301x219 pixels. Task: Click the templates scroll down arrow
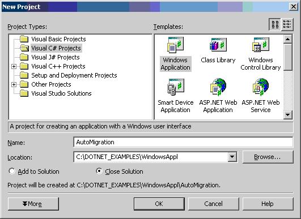pyautogui.click(x=288, y=115)
